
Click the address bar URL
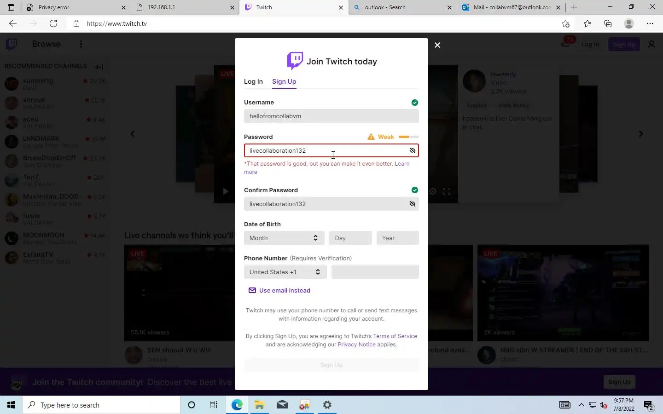click(x=116, y=23)
